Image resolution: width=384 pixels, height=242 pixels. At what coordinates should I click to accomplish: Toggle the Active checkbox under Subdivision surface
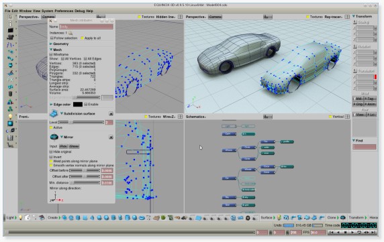pos(51,127)
